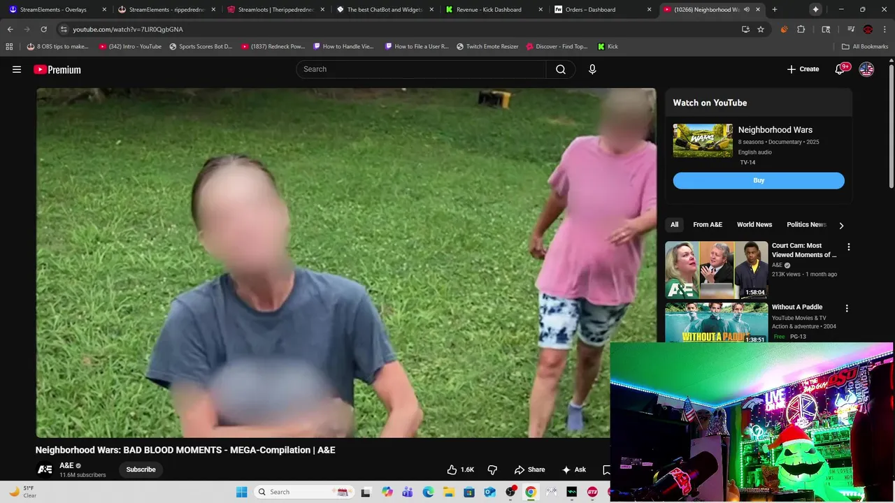Open Windows Start menu

(241, 492)
